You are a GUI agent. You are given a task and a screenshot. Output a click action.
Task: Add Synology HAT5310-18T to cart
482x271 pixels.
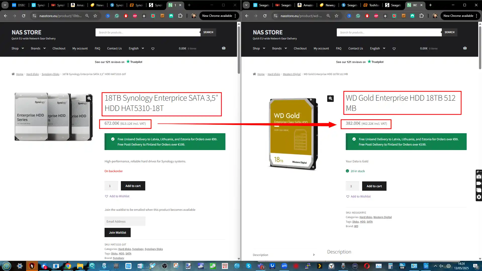(x=133, y=186)
